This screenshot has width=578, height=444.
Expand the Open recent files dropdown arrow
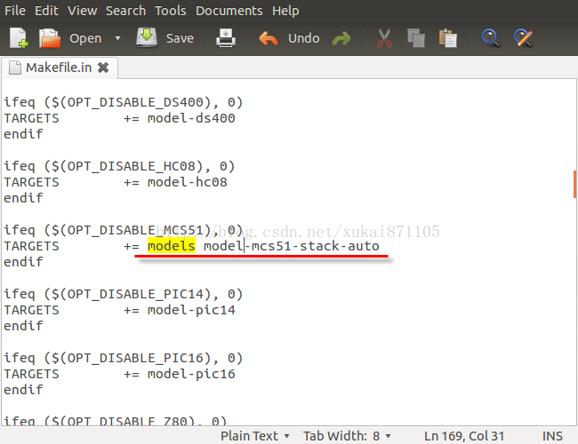click(x=117, y=38)
